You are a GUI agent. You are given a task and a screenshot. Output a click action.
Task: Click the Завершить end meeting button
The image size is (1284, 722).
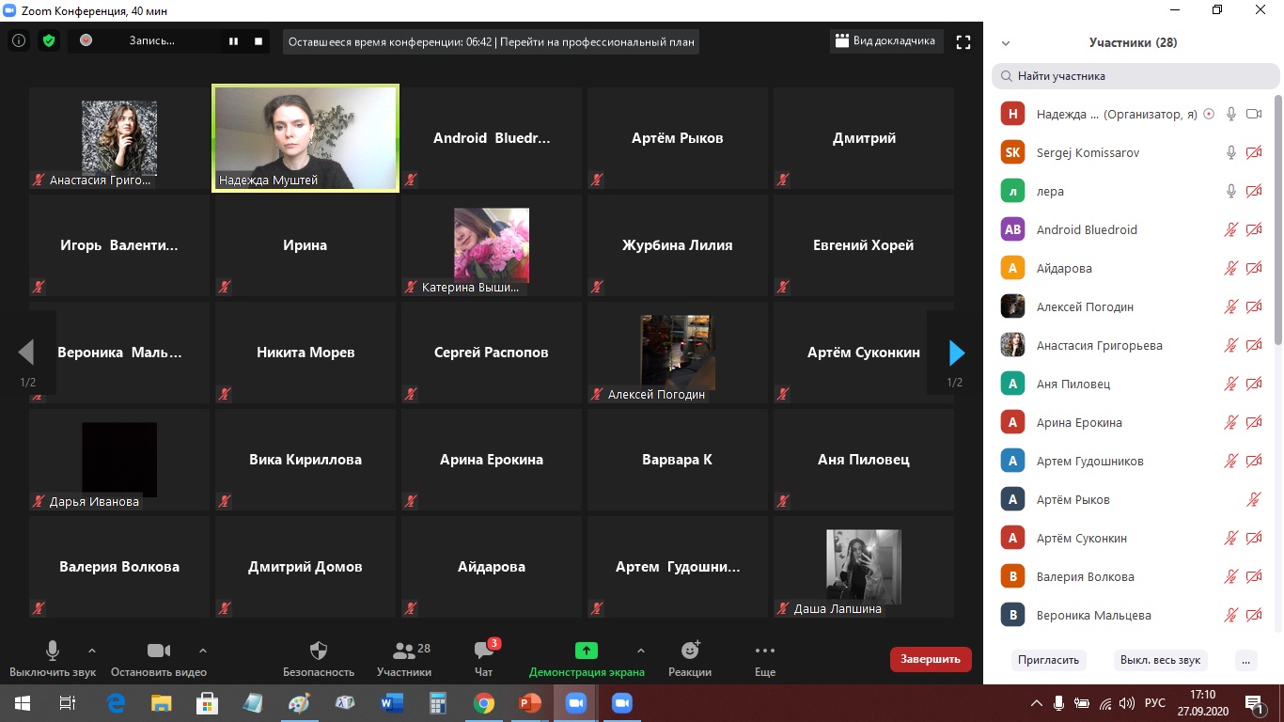(x=930, y=659)
